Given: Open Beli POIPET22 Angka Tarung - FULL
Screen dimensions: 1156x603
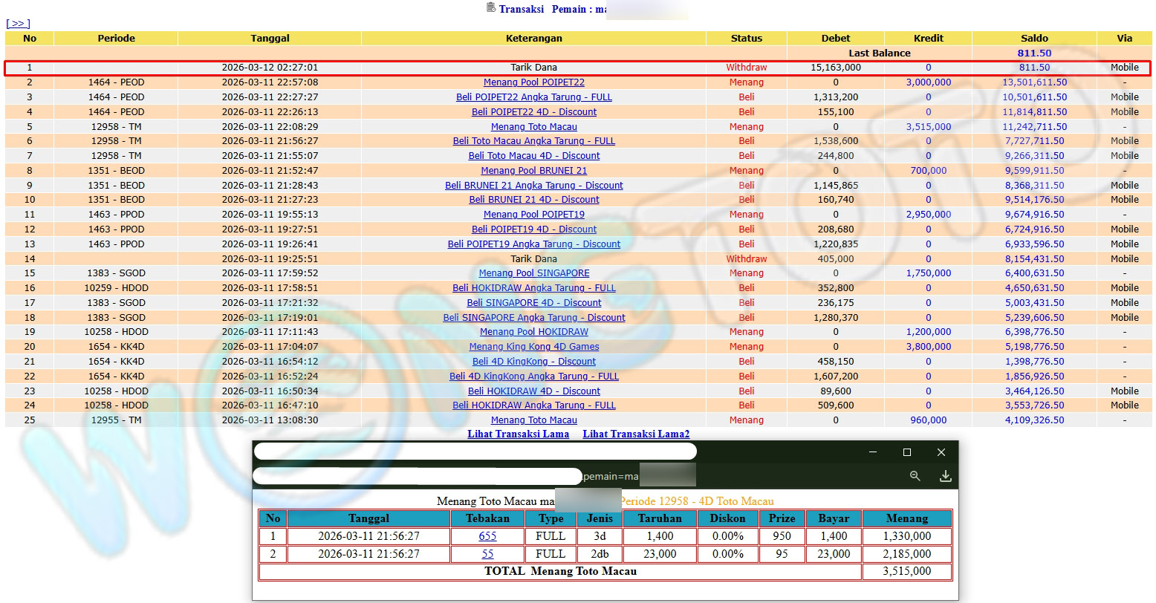Looking at the screenshot, I should tap(533, 97).
